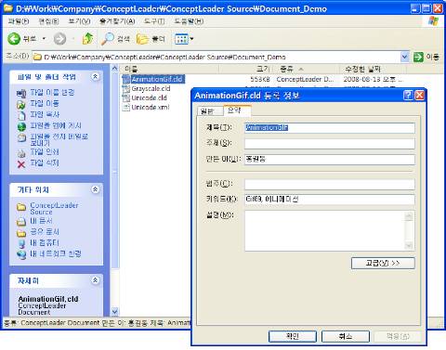Collapse the Other Places panel
This screenshot has height=350, width=446.
click(x=96, y=189)
